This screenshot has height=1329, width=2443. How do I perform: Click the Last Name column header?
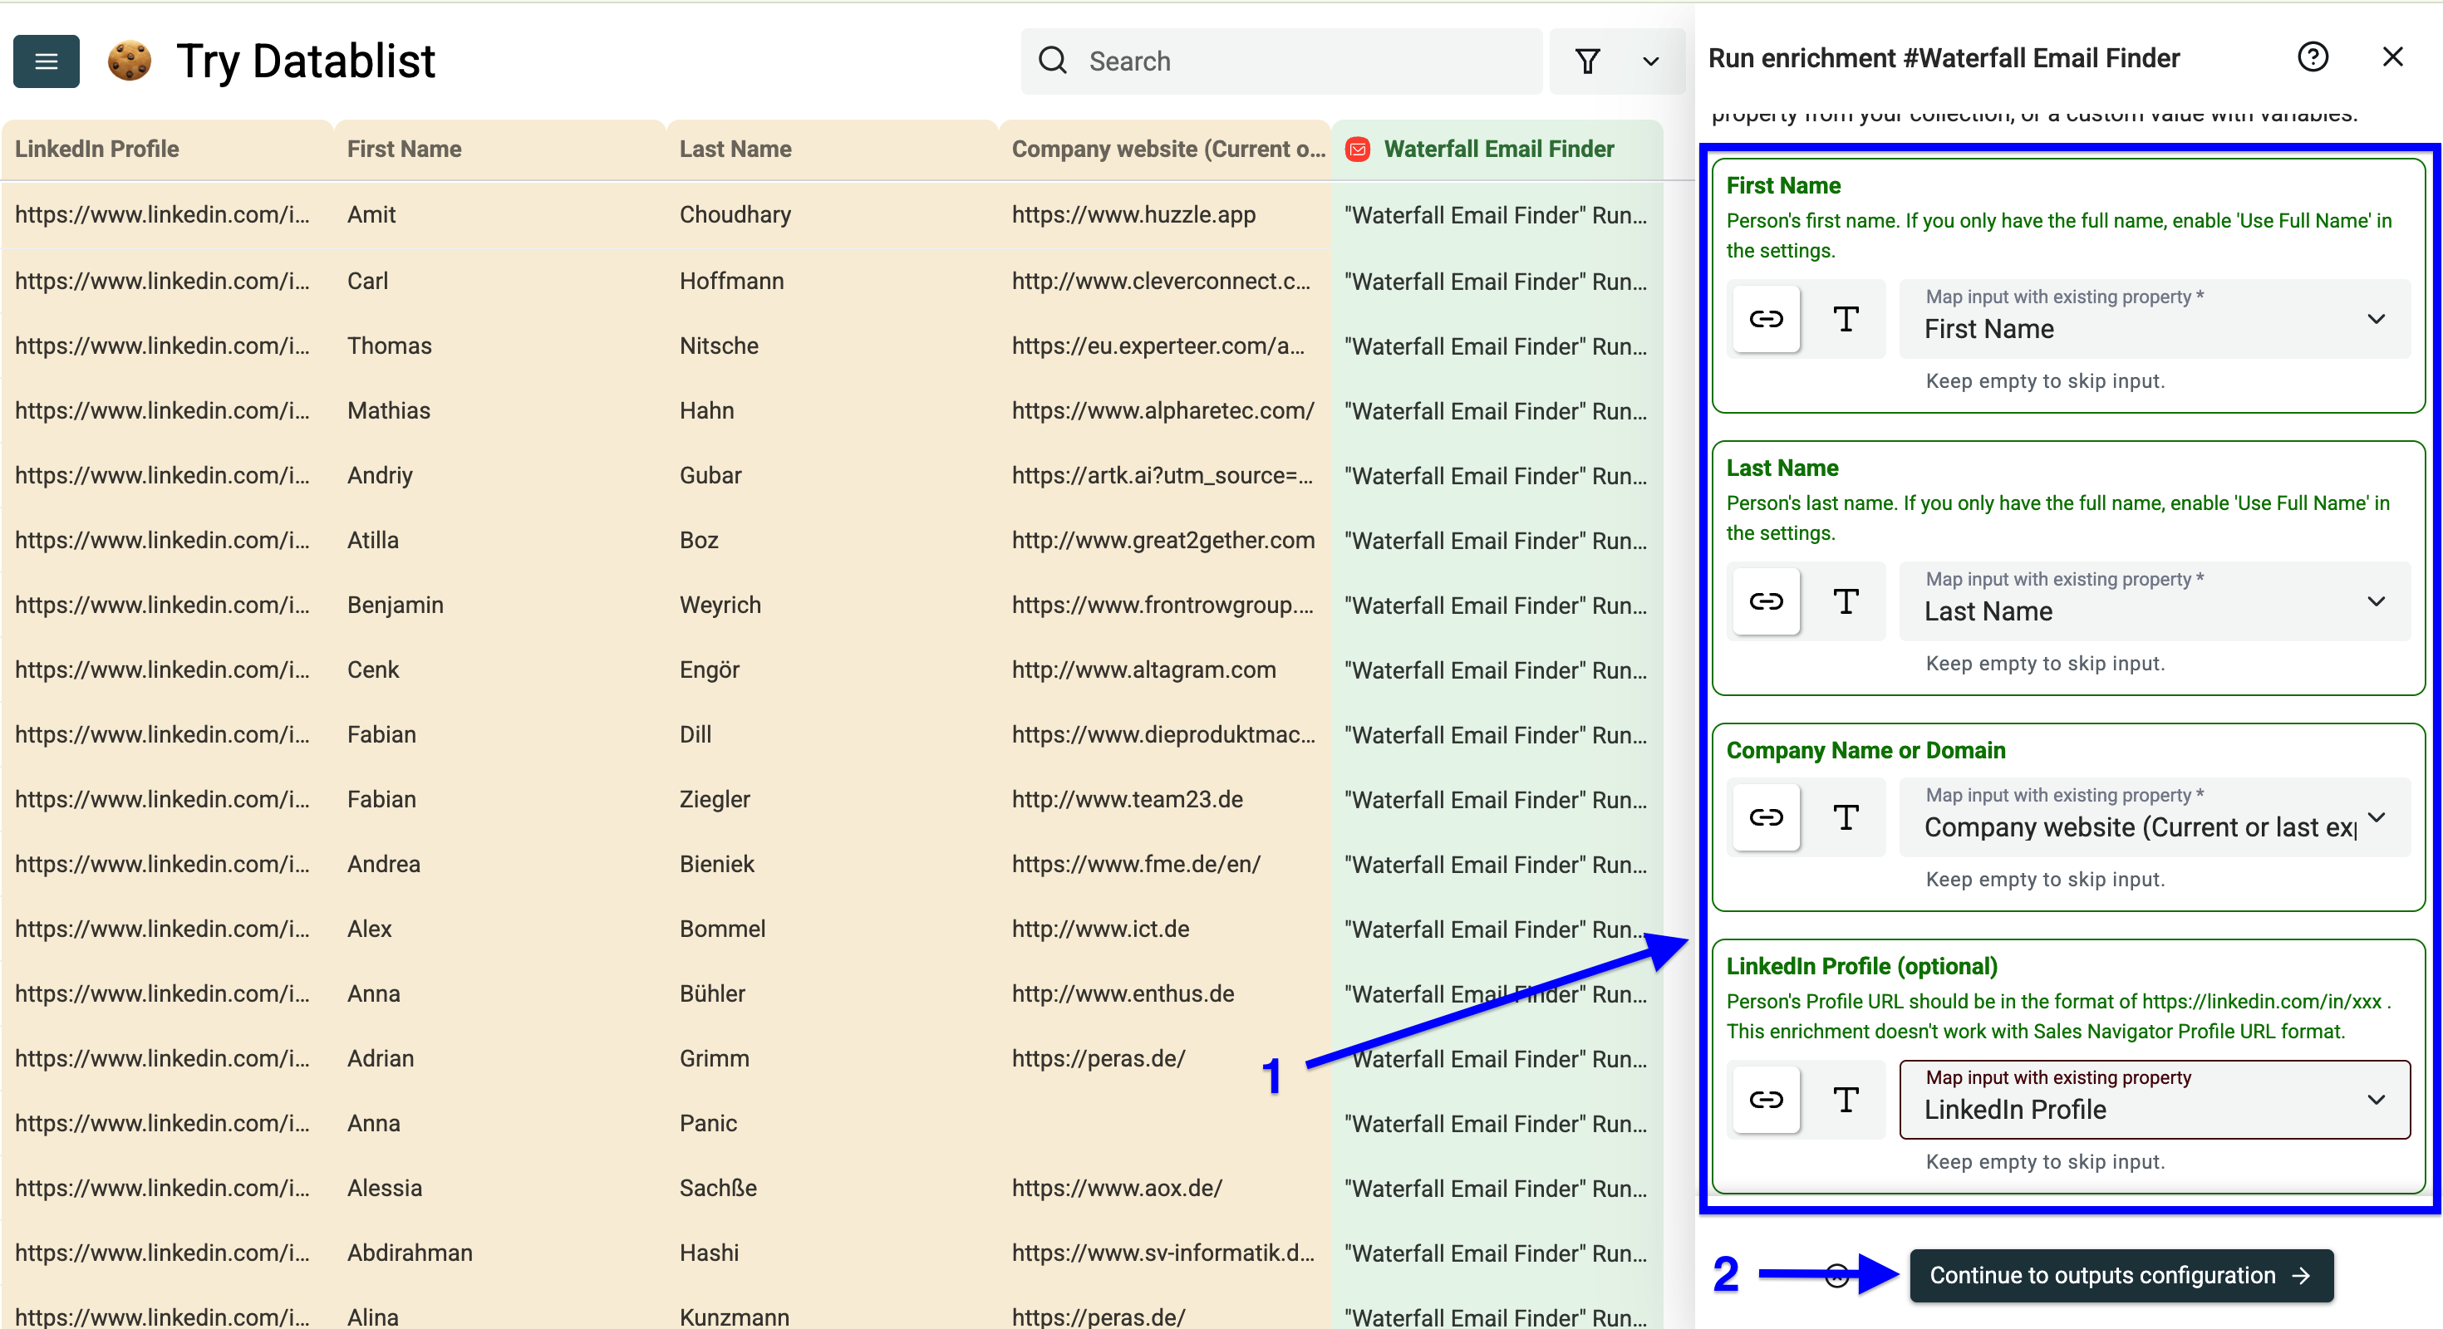point(832,149)
